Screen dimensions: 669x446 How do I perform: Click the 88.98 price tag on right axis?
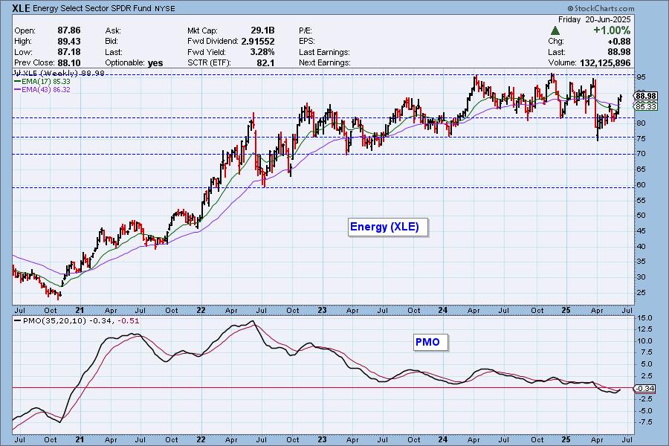click(645, 96)
